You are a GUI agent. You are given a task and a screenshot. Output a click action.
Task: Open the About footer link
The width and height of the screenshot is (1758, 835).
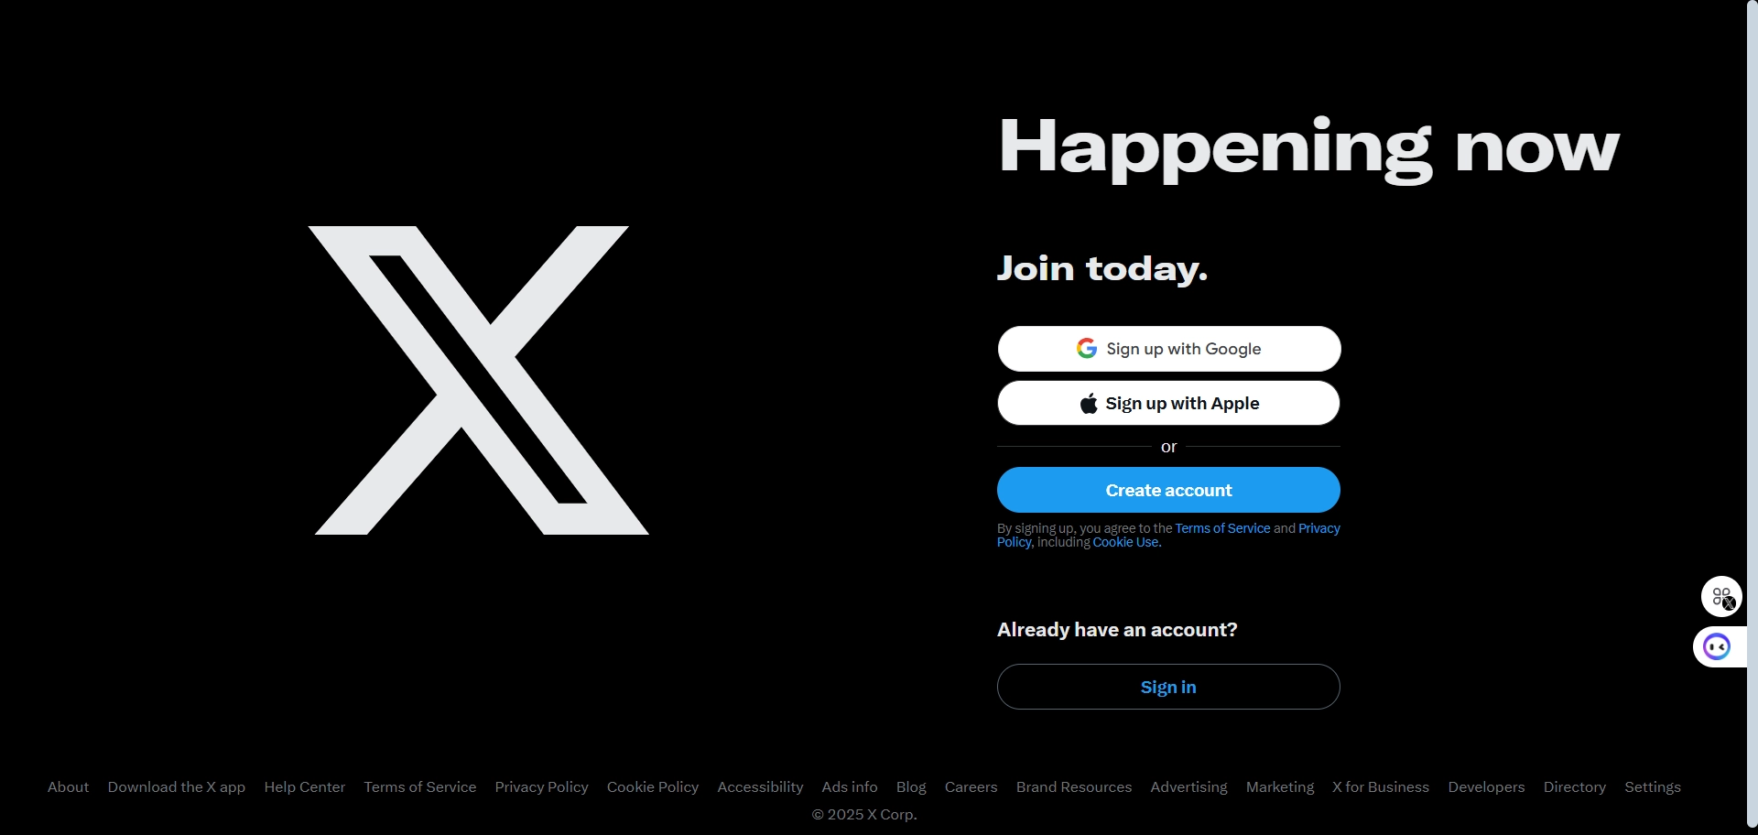[69, 786]
